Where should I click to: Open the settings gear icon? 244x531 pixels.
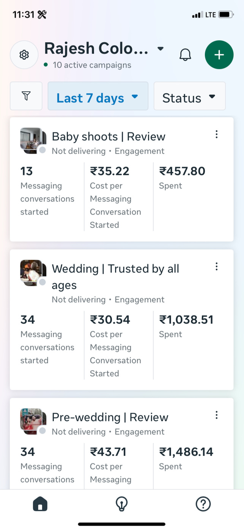click(x=24, y=55)
